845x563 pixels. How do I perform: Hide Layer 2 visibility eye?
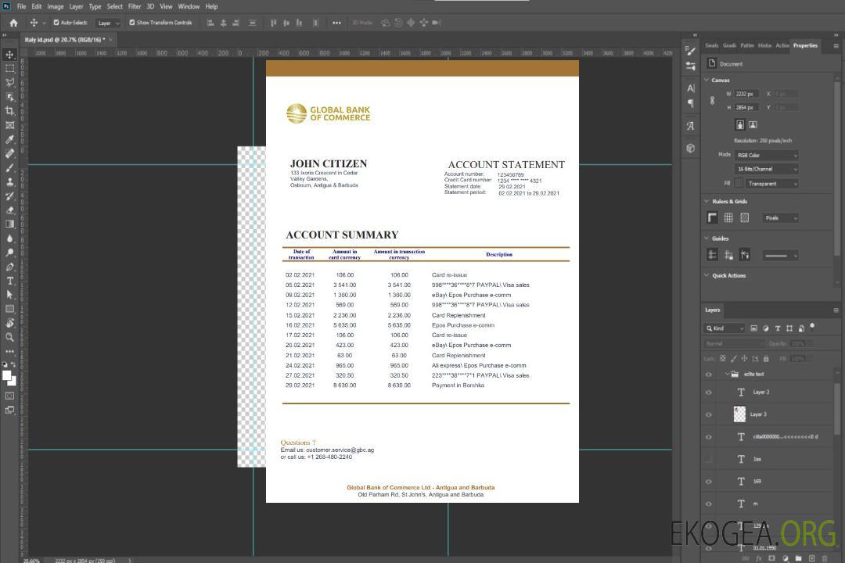point(709,393)
